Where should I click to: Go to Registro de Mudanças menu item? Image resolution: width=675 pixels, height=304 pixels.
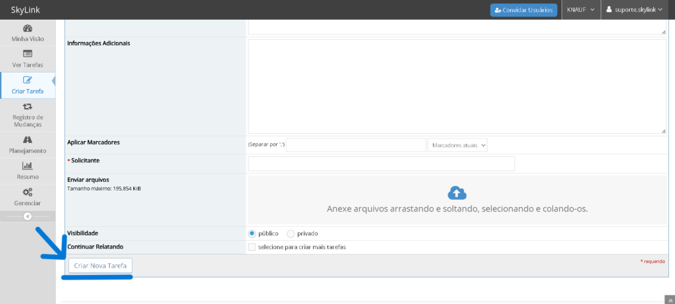click(28, 115)
